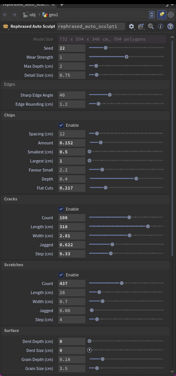
Task: Click the Largest (cm) value field
Action: tap(72, 161)
